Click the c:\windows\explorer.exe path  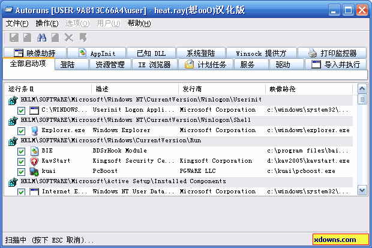(308, 130)
